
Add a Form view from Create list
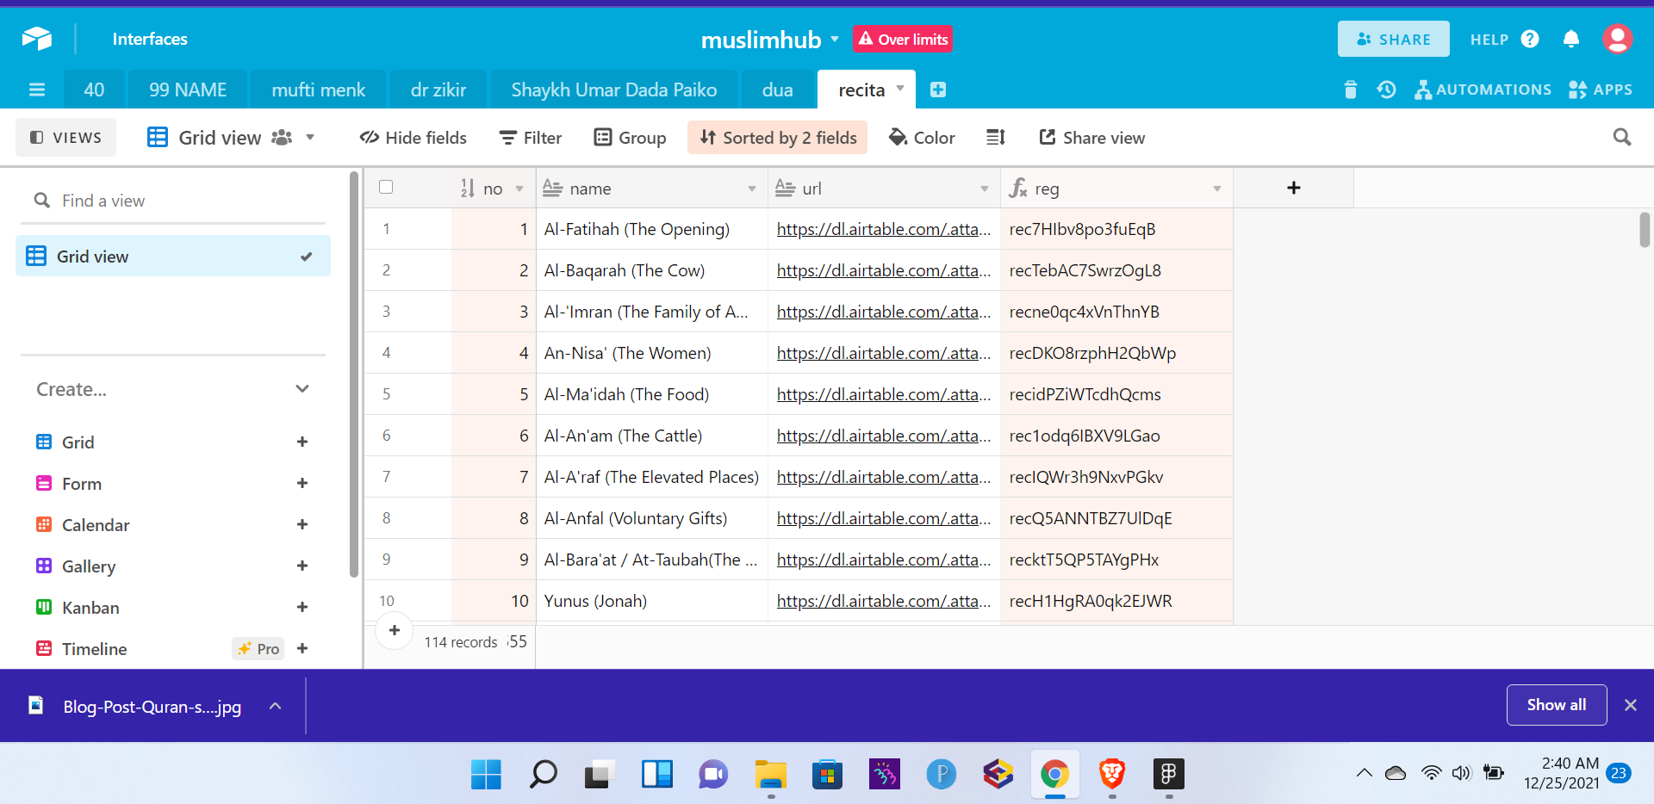point(302,484)
